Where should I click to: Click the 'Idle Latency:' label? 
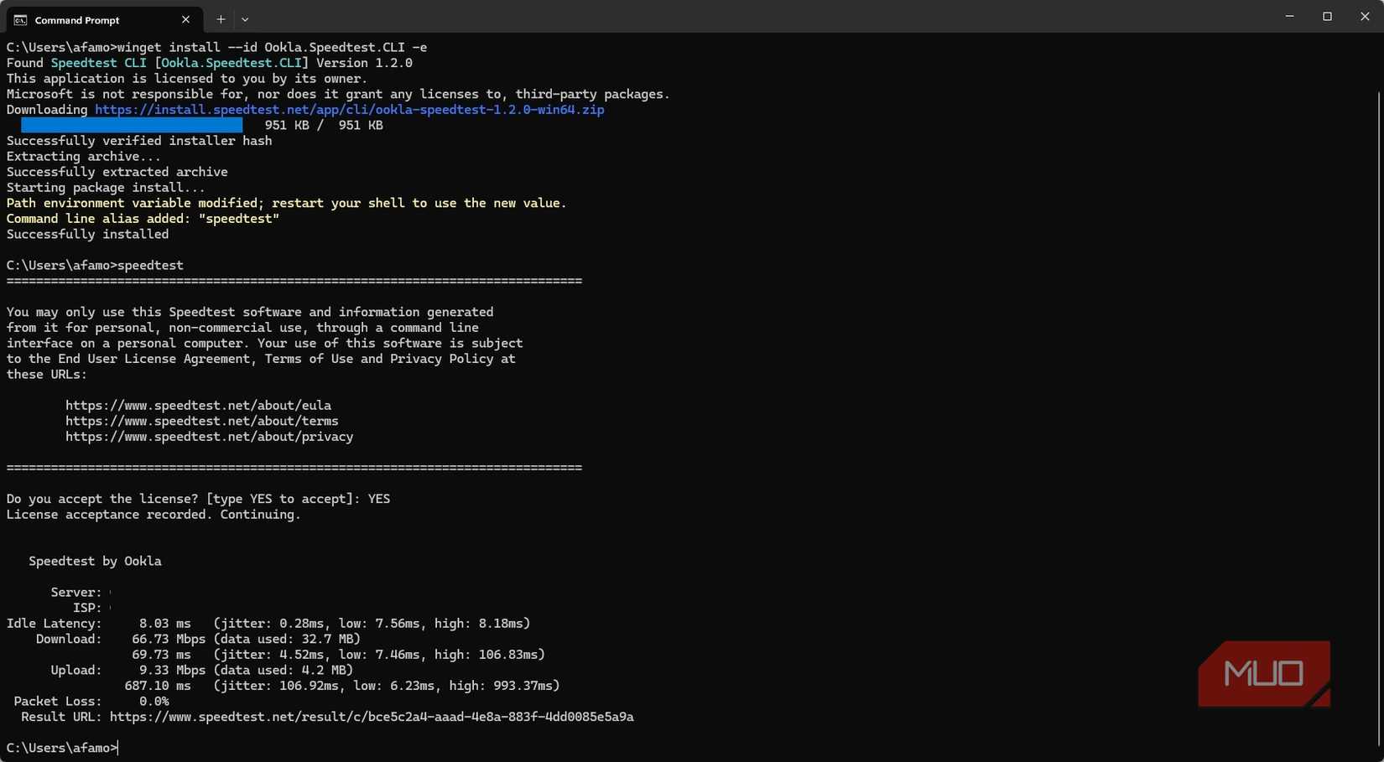54,624
